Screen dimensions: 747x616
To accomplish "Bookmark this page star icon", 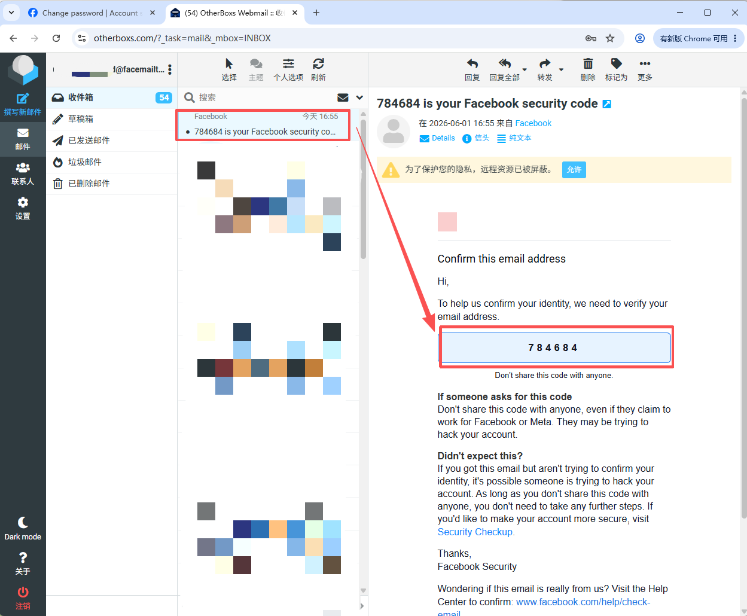I will [x=610, y=38].
